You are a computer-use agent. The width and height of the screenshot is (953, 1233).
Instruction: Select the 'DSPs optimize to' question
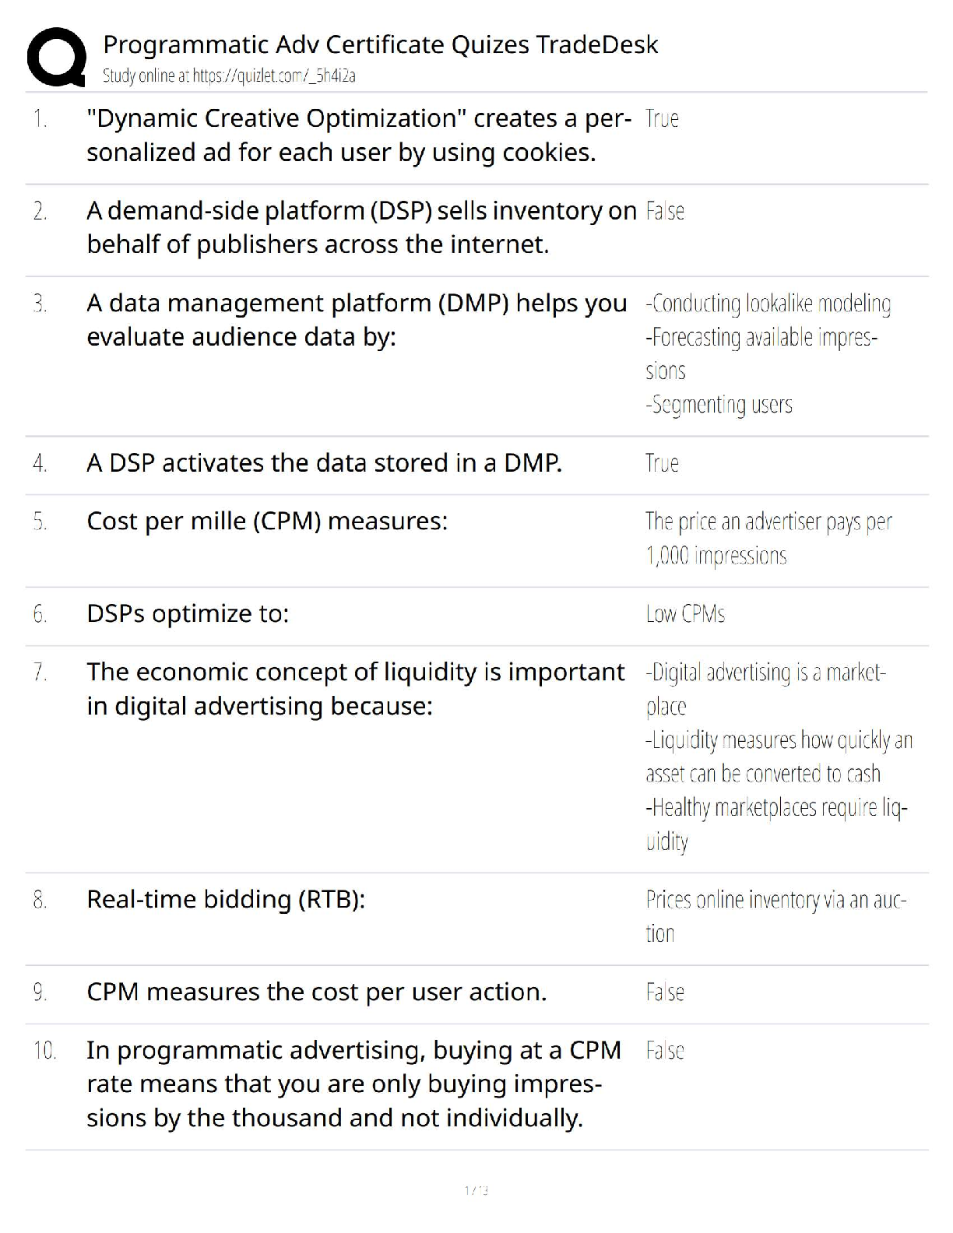pyautogui.click(x=188, y=613)
